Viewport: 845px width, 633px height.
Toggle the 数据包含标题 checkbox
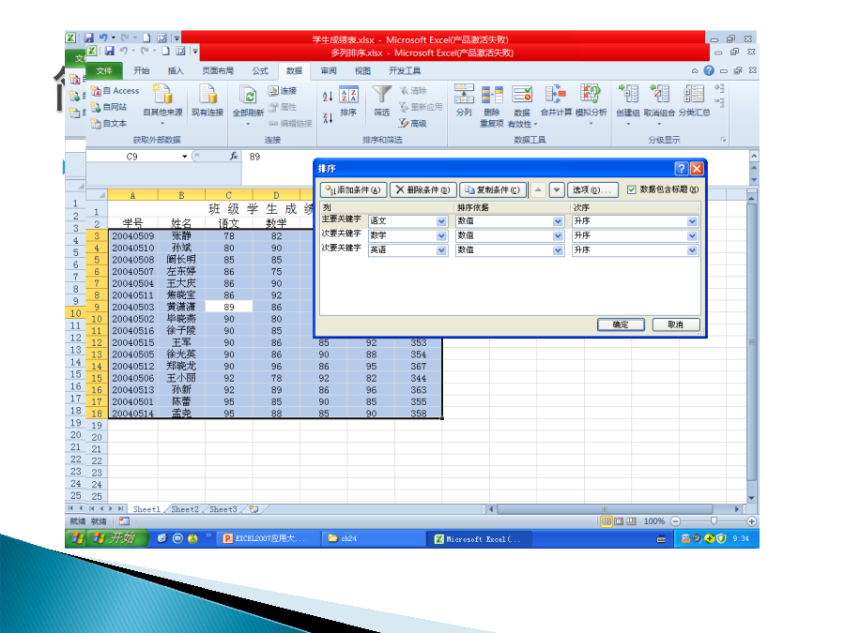point(632,189)
